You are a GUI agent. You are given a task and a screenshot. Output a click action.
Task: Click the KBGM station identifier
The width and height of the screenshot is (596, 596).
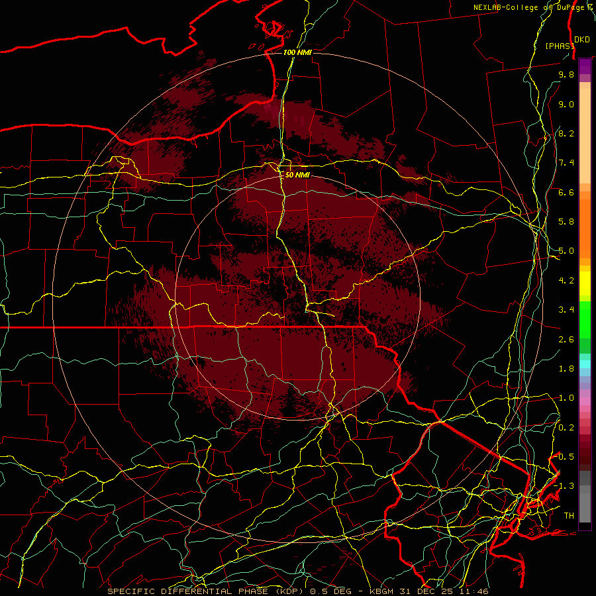coord(383,591)
